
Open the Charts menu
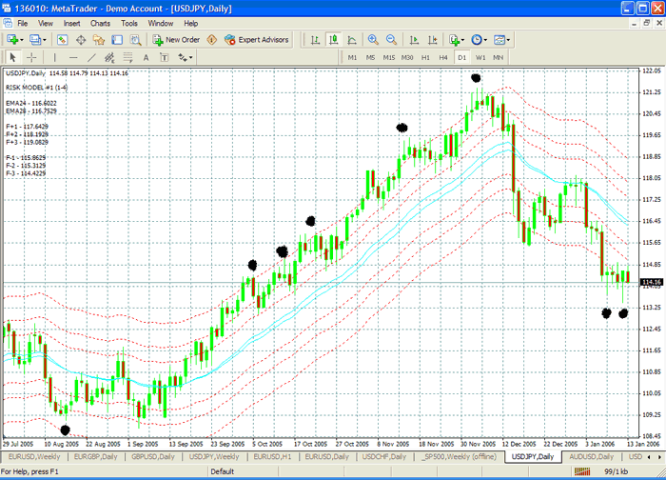tap(100, 23)
